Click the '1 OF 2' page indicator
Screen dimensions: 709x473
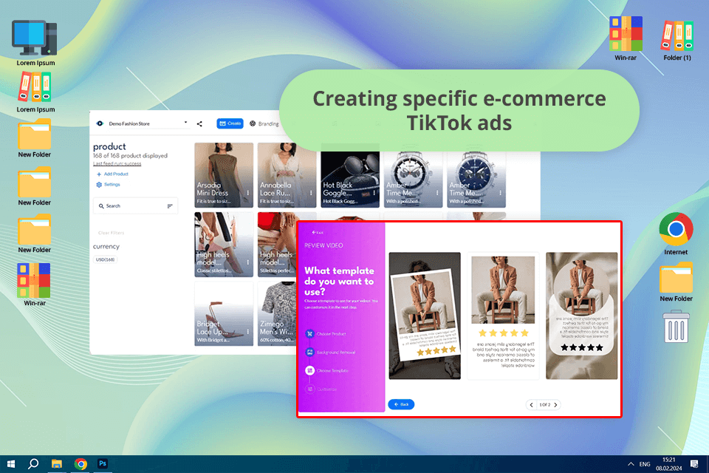coord(544,405)
